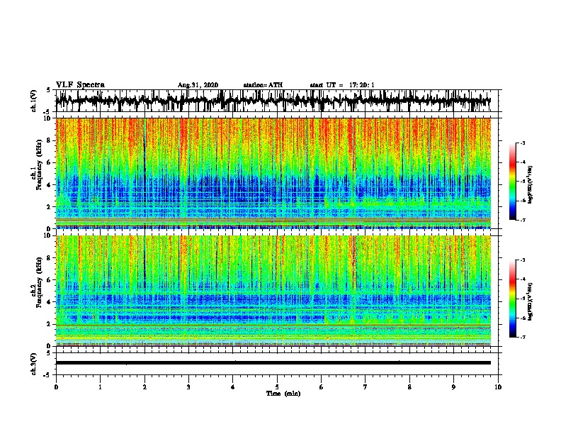Click the "3" tick on the time axis

[x=188, y=387]
